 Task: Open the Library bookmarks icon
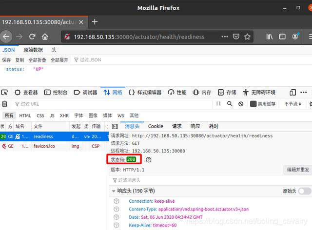click(270, 37)
